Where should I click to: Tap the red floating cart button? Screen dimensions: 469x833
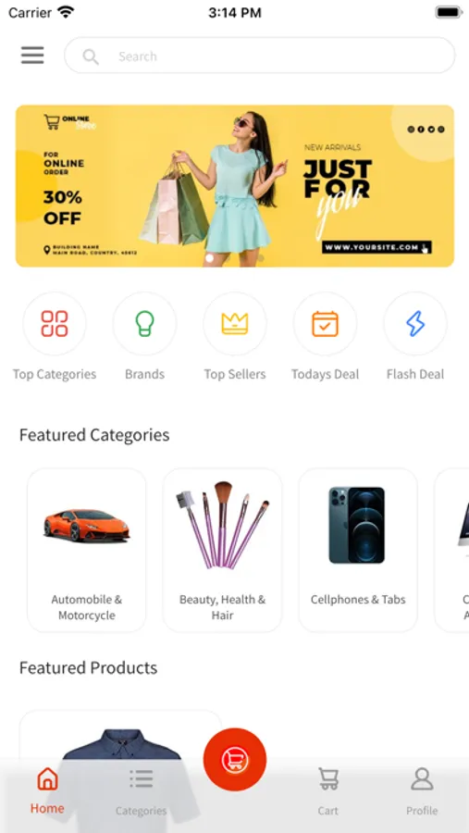tap(235, 759)
